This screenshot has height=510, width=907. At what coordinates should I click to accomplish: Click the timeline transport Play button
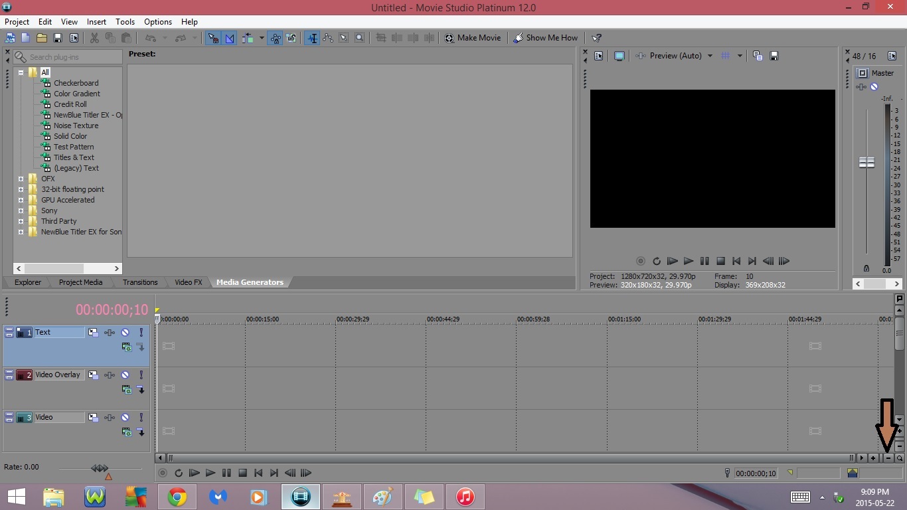210,473
